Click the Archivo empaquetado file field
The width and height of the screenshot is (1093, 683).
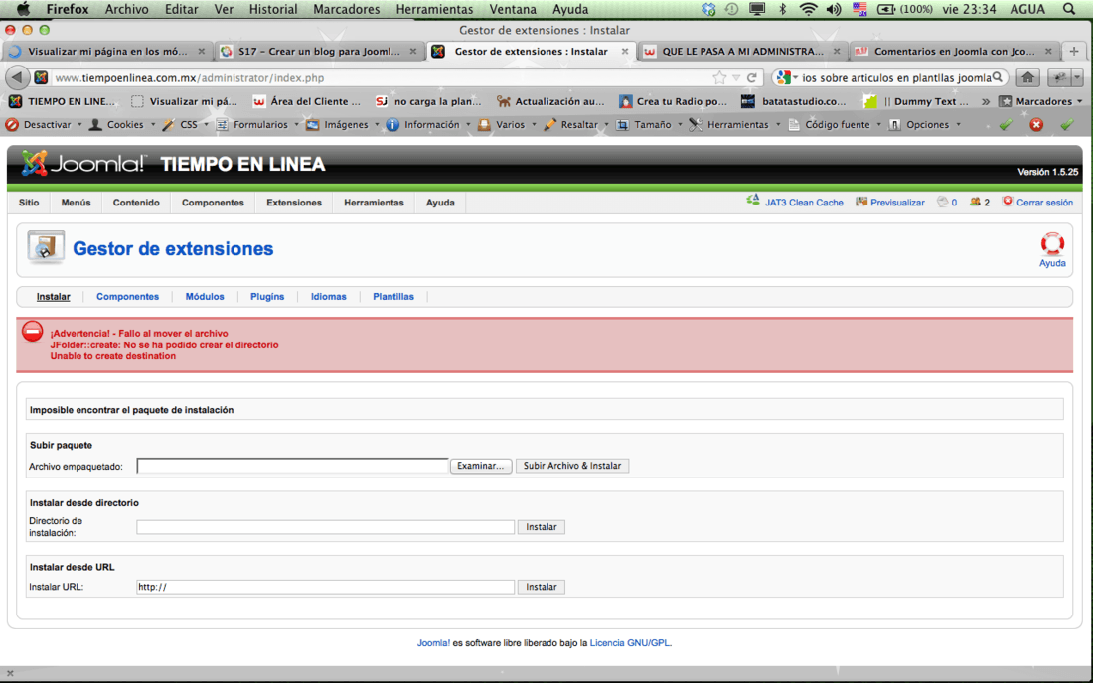coord(292,466)
